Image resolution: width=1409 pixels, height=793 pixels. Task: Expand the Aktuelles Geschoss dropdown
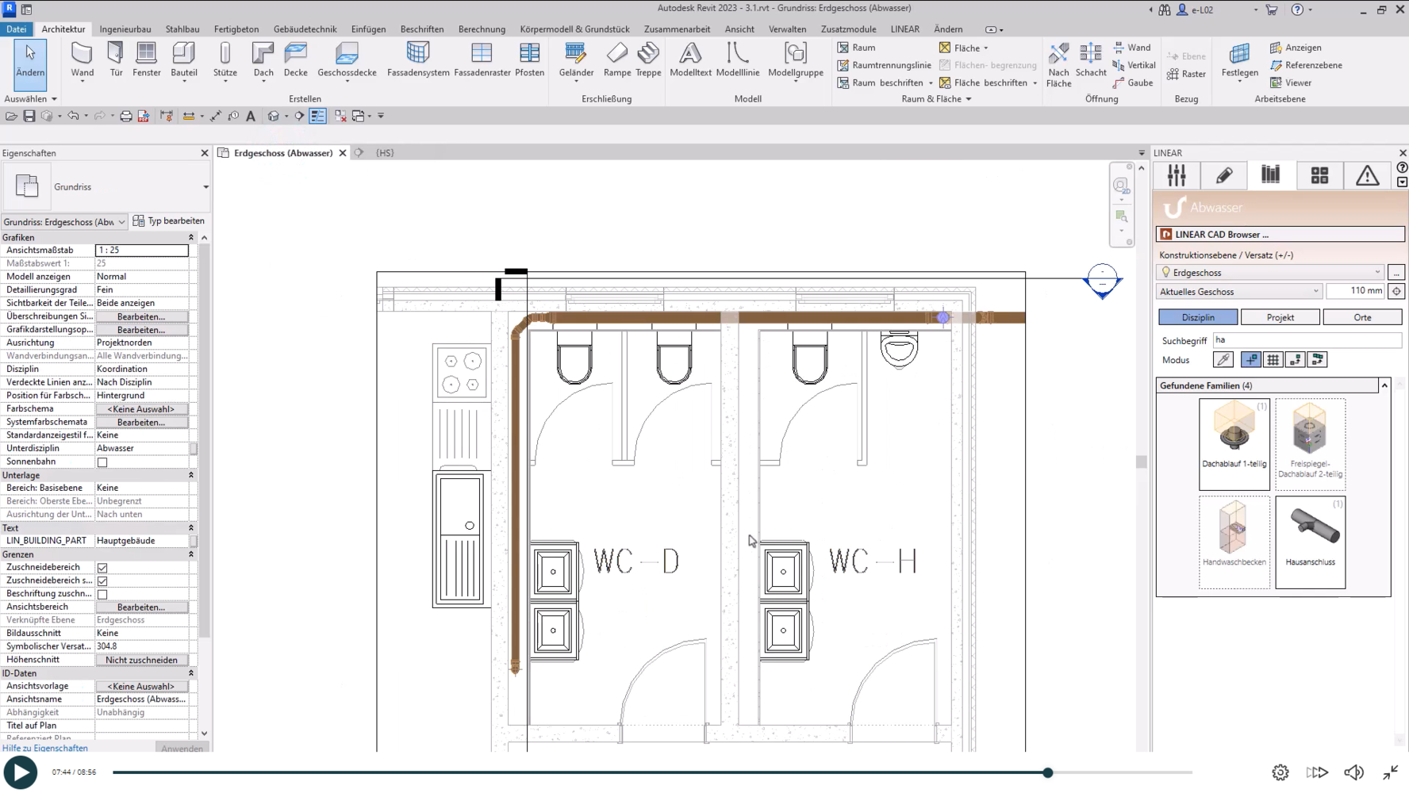(1239, 292)
